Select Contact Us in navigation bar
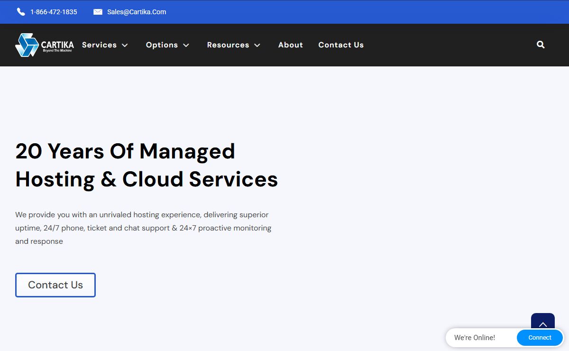569x351 pixels. [x=341, y=45]
